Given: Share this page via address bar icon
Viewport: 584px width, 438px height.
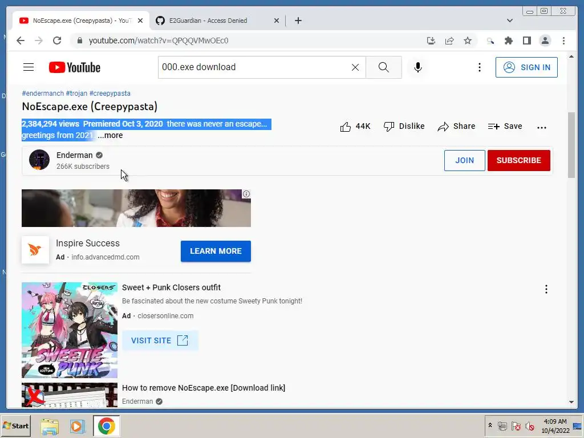Looking at the screenshot, I should coord(449,40).
